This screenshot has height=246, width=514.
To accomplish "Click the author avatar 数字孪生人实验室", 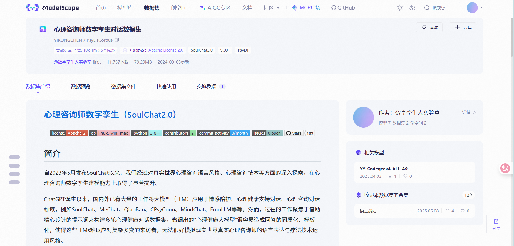I will [363, 117].
